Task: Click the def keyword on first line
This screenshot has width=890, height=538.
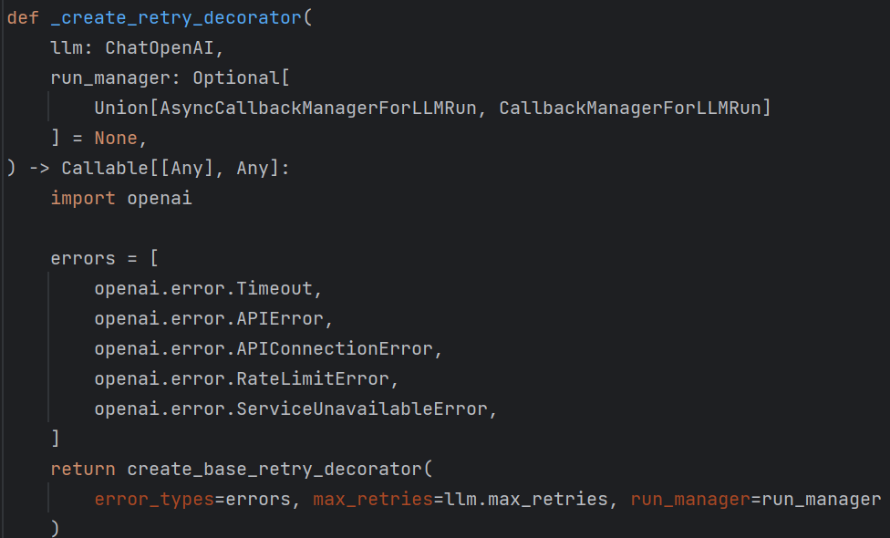Action: coord(22,18)
